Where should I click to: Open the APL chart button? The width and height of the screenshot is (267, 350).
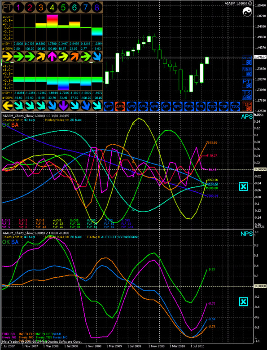(x=166, y=106)
